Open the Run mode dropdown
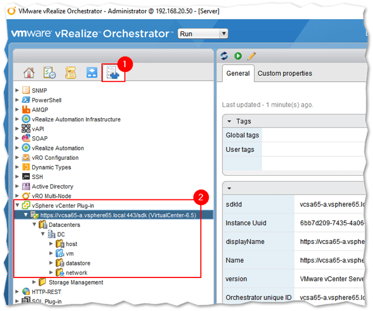Viewport: 373px width, 311px height. point(203,34)
